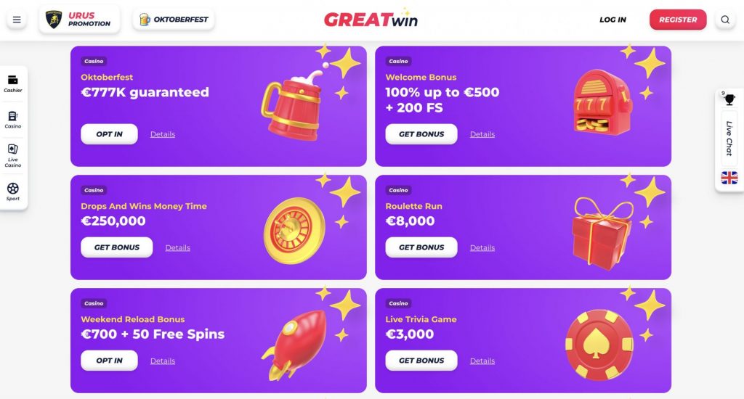
Task: Open the Urus Promotion banner
Action: (79, 20)
